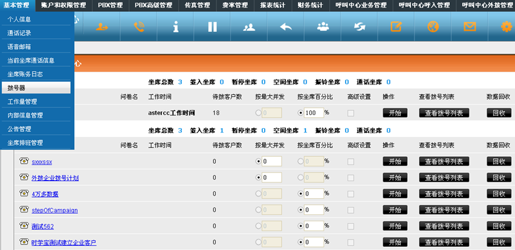The height and width of the screenshot is (250, 515).
Task: Click the orange phone call toolbar icon
Action: click(x=140, y=27)
